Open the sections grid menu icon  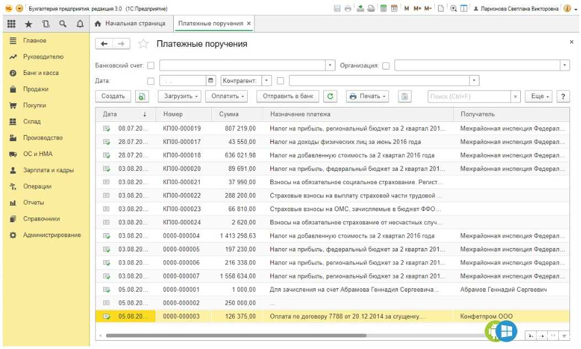coord(12,24)
